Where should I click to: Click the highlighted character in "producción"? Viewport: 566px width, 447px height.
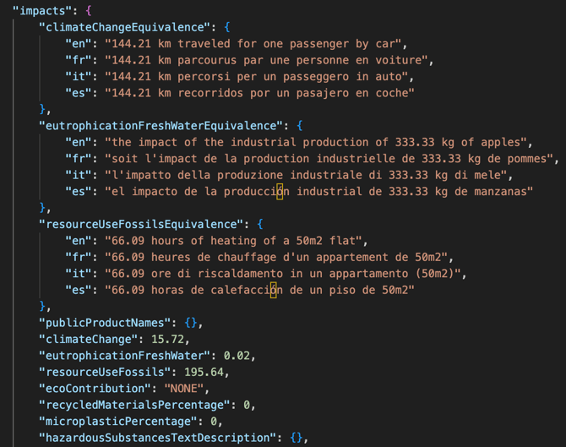point(281,192)
